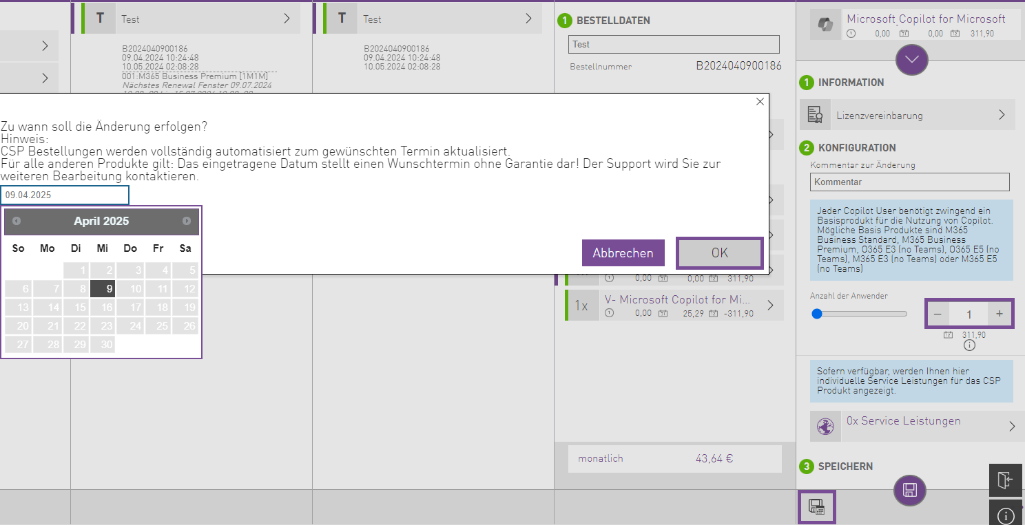1025x525 pixels.
Task: Select day 23 in the calendar
Action: [x=103, y=326]
